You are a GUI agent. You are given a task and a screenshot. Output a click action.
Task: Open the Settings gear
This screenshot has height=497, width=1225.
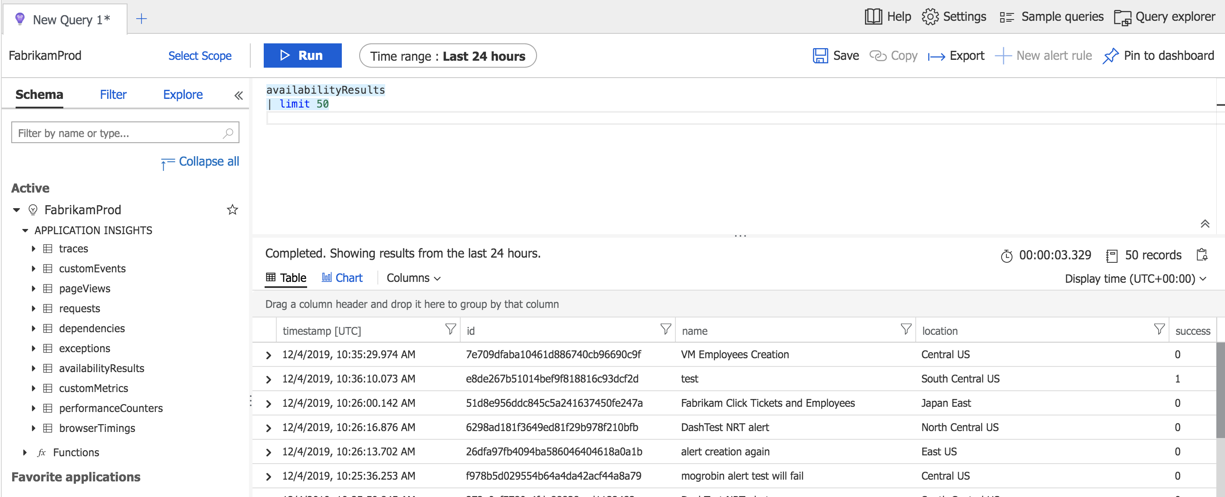coord(930,16)
